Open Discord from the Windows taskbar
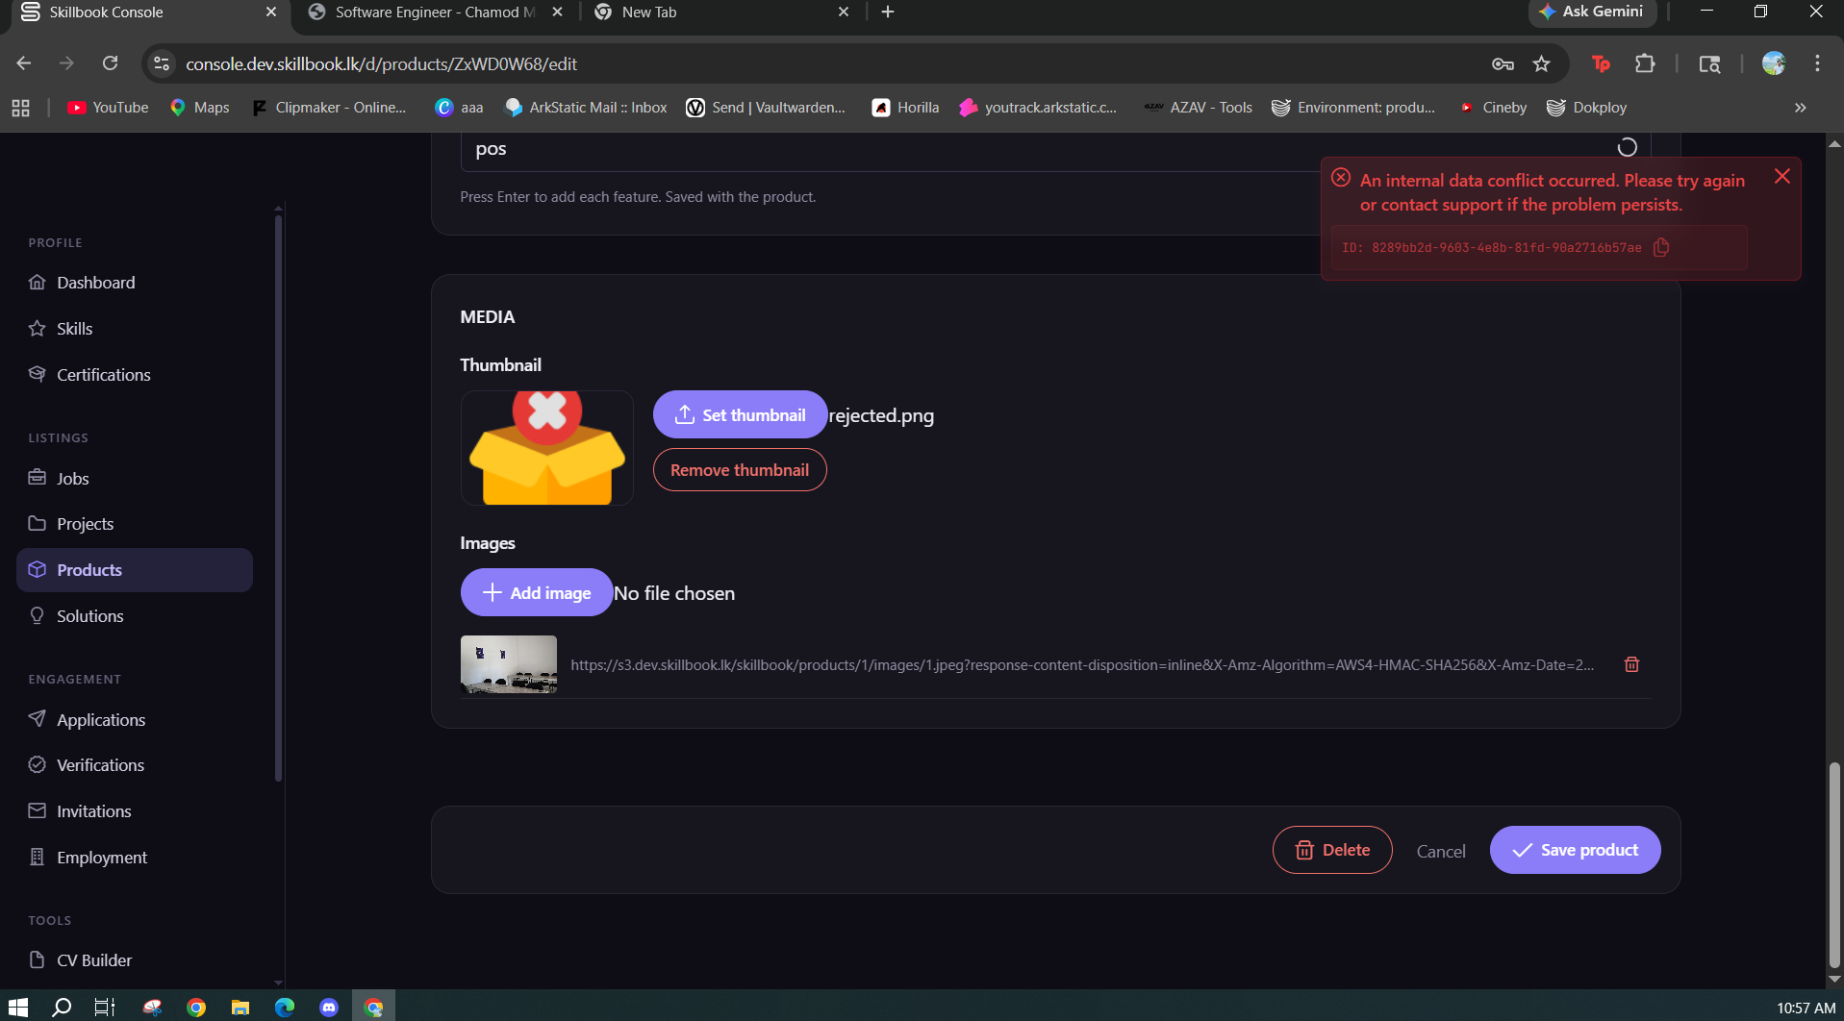The height and width of the screenshot is (1021, 1844). (x=329, y=1007)
